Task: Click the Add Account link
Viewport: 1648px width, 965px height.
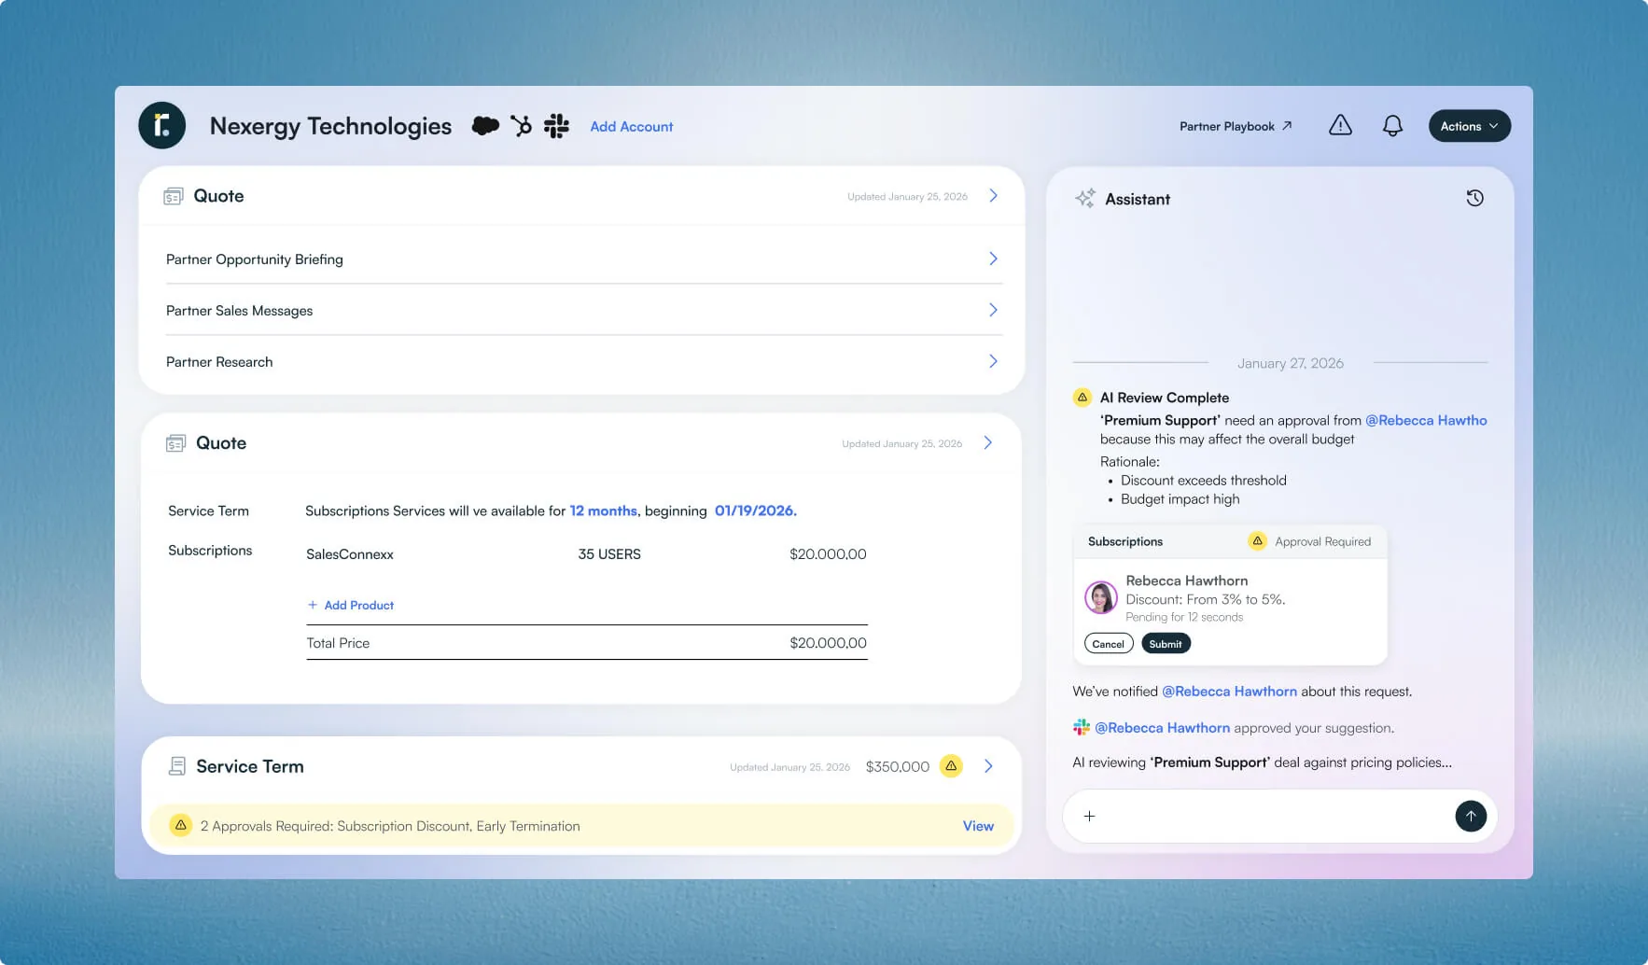Action: [x=632, y=127]
